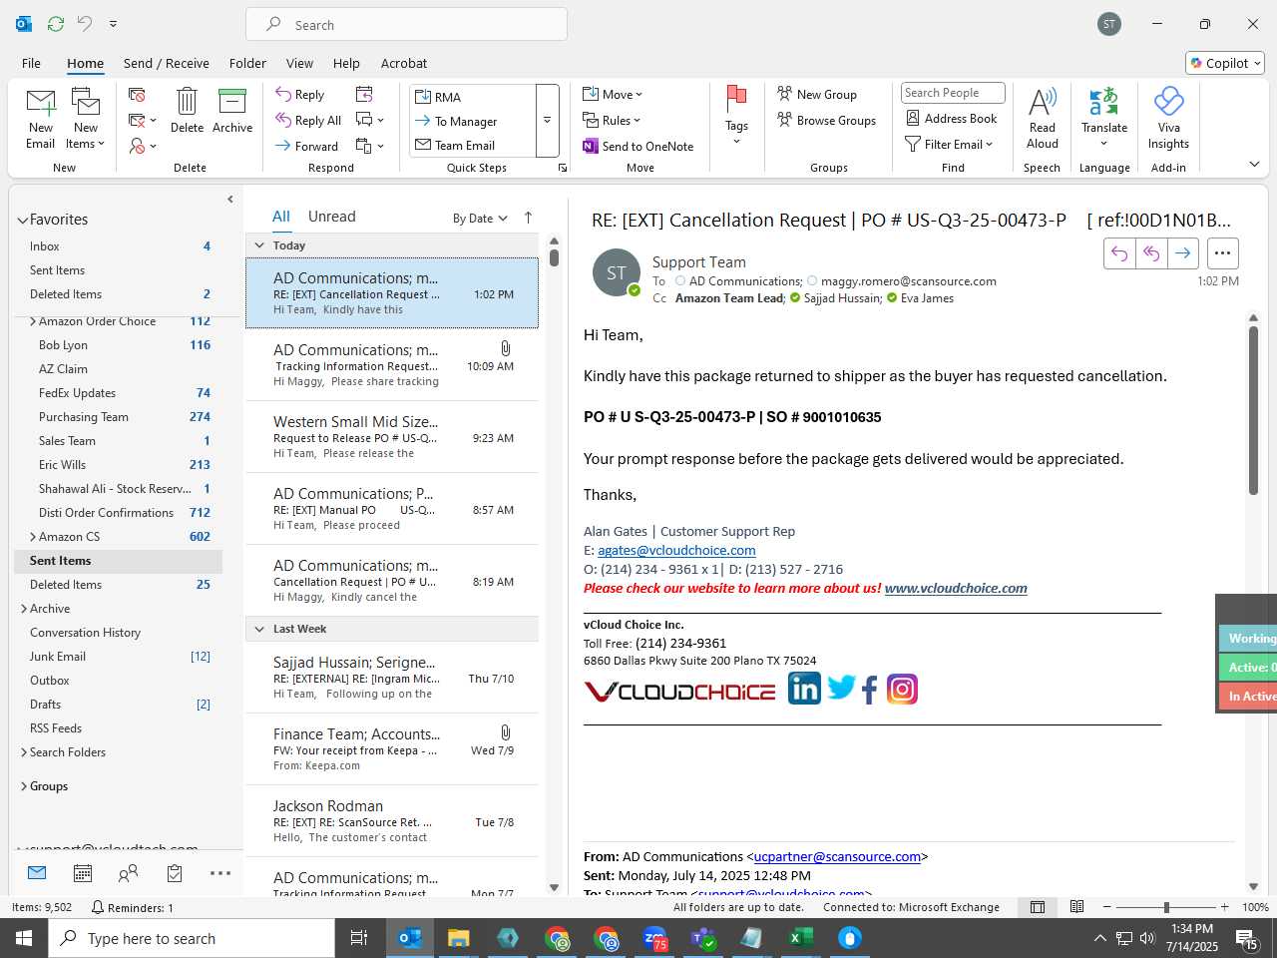This screenshot has height=958, width=1277.
Task: Switch to Normal view in status bar
Action: pyautogui.click(x=1038, y=907)
